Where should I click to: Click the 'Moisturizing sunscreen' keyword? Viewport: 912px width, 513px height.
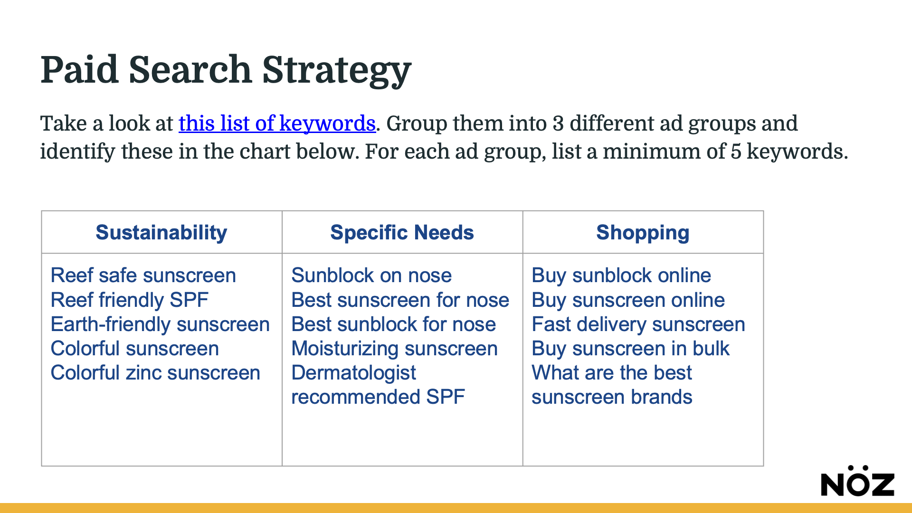pyautogui.click(x=394, y=349)
